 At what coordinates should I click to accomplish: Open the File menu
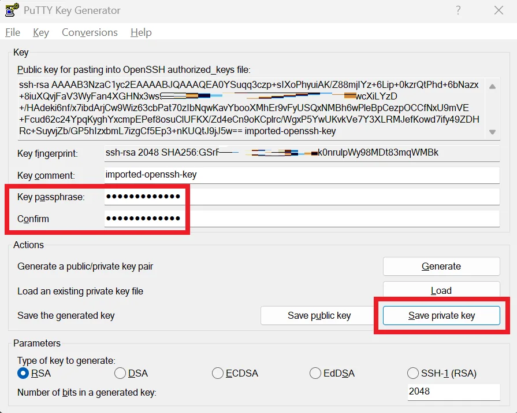pyautogui.click(x=13, y=32)
